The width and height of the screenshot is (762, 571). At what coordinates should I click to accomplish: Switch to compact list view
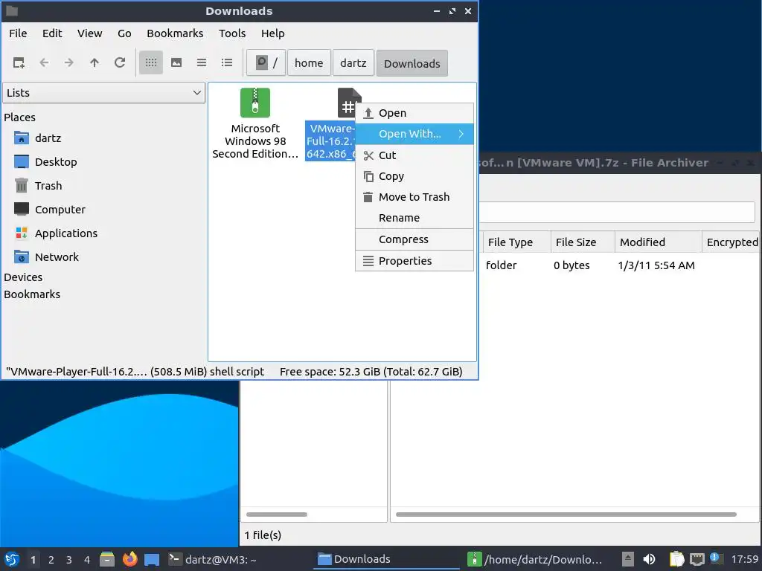point(202,62)
